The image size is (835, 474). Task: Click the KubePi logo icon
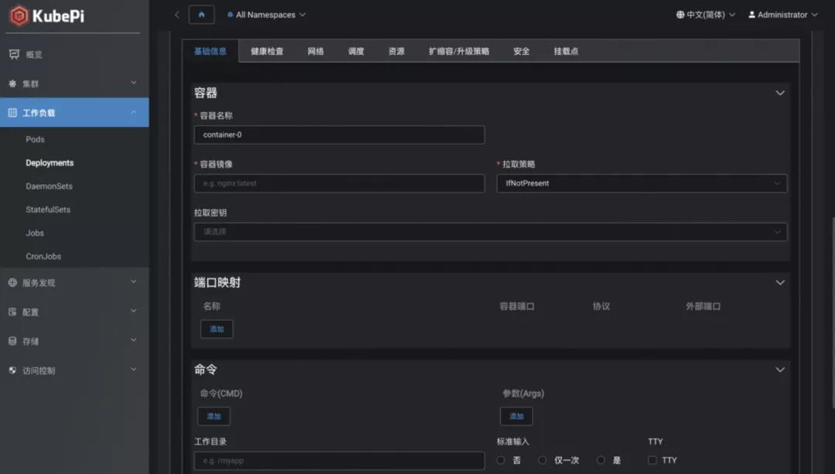click(x=19, y=15)
